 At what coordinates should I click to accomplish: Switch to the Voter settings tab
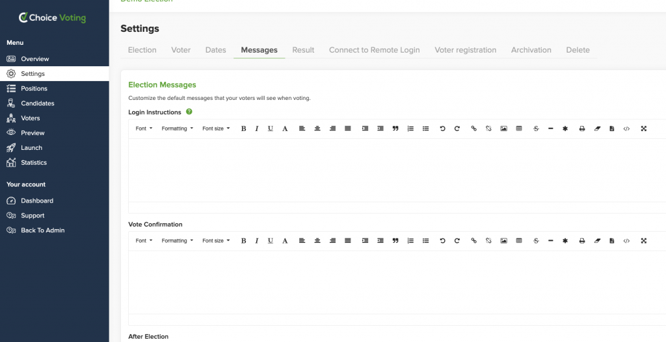(181, 50)
